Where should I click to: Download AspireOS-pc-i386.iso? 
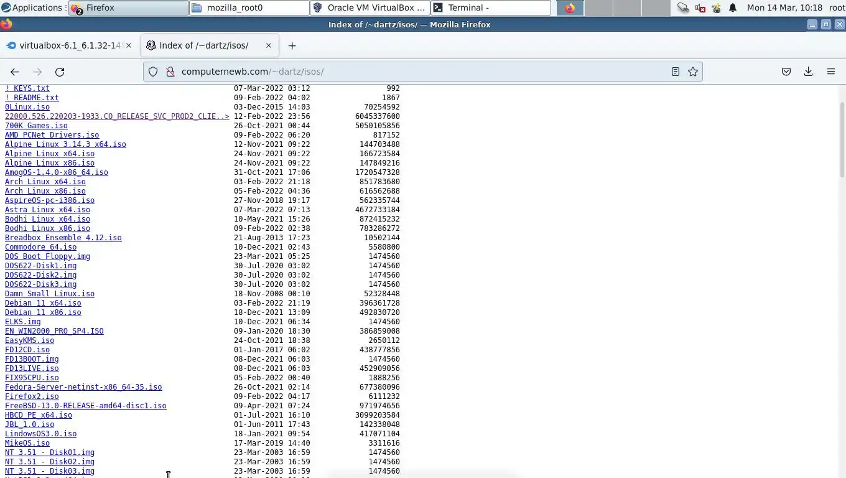[x=50, y=200]
